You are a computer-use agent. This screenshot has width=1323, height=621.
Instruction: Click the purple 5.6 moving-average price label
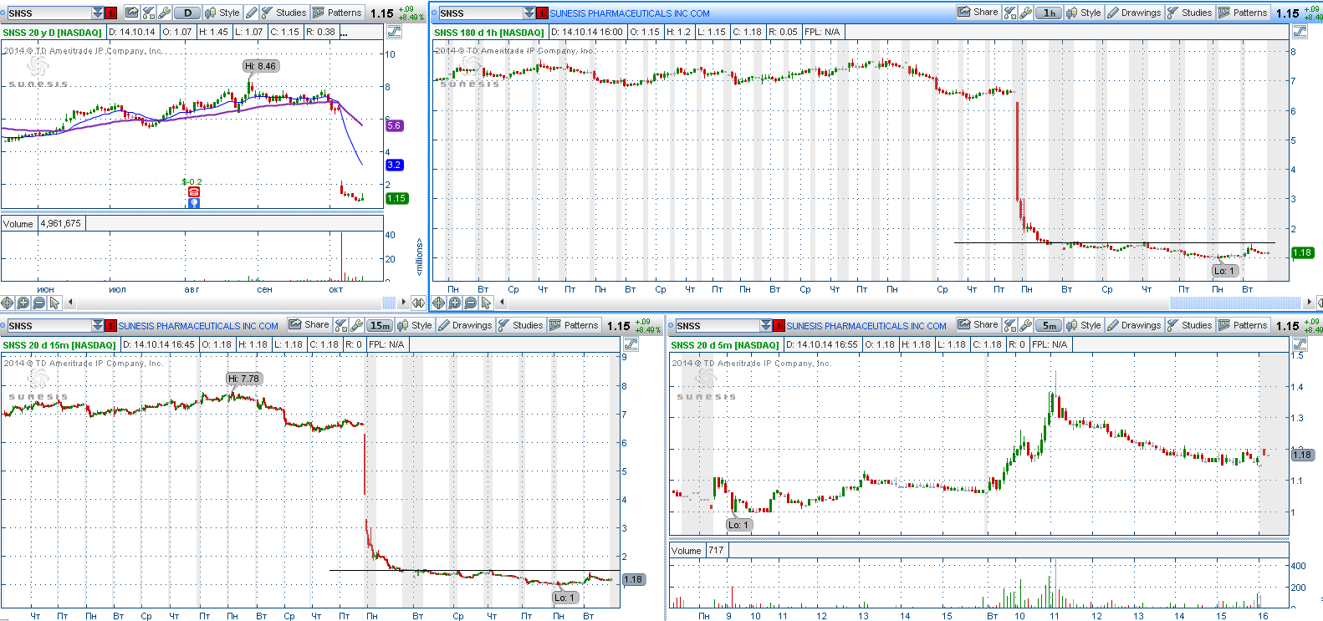pos(395,125)
